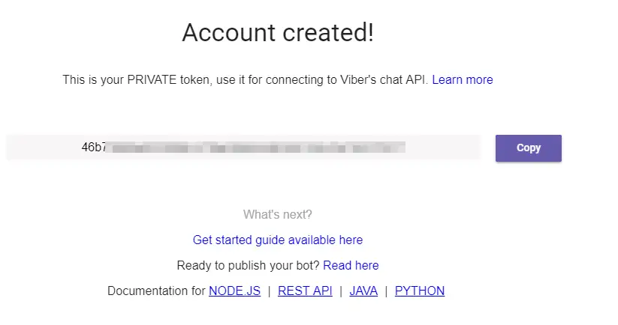Click the blurred portion of the token
Screen dimensions: 618x325
point(255,148)
